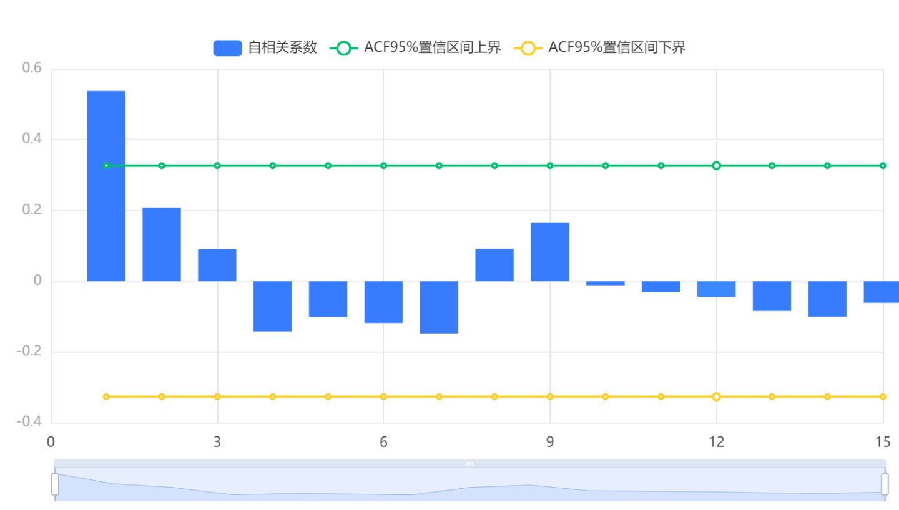Select the enlarged yellow point at lag 12
This screenshot has width=899, height=510.
tap(716, 396)
